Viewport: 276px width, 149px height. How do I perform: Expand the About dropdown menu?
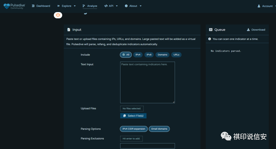(x=133, y=6)
